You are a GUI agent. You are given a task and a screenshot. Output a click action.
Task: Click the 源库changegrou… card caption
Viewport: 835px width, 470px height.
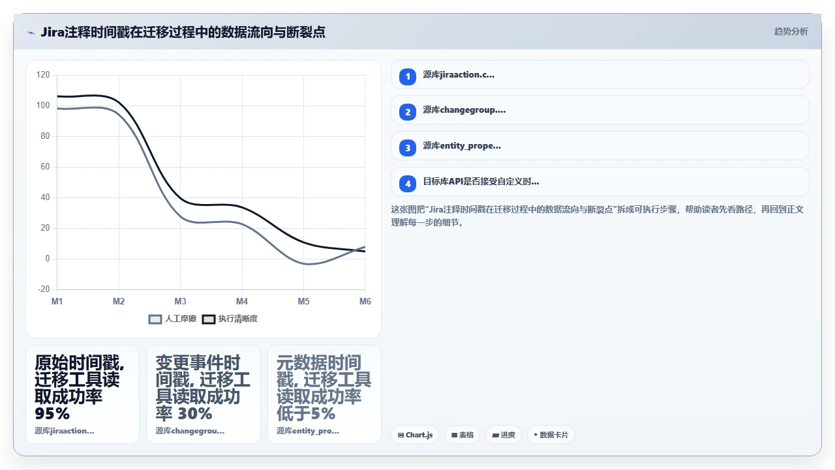pyautogui.click(x=190, y=431)
